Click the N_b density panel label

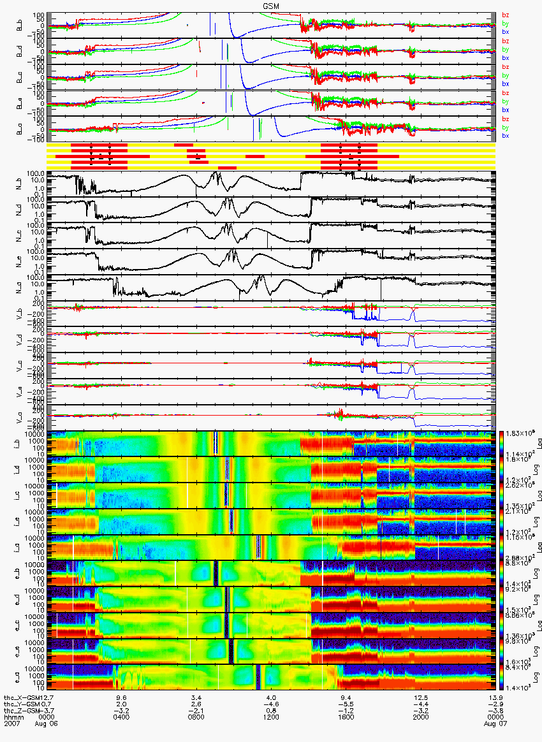point(20,185)
